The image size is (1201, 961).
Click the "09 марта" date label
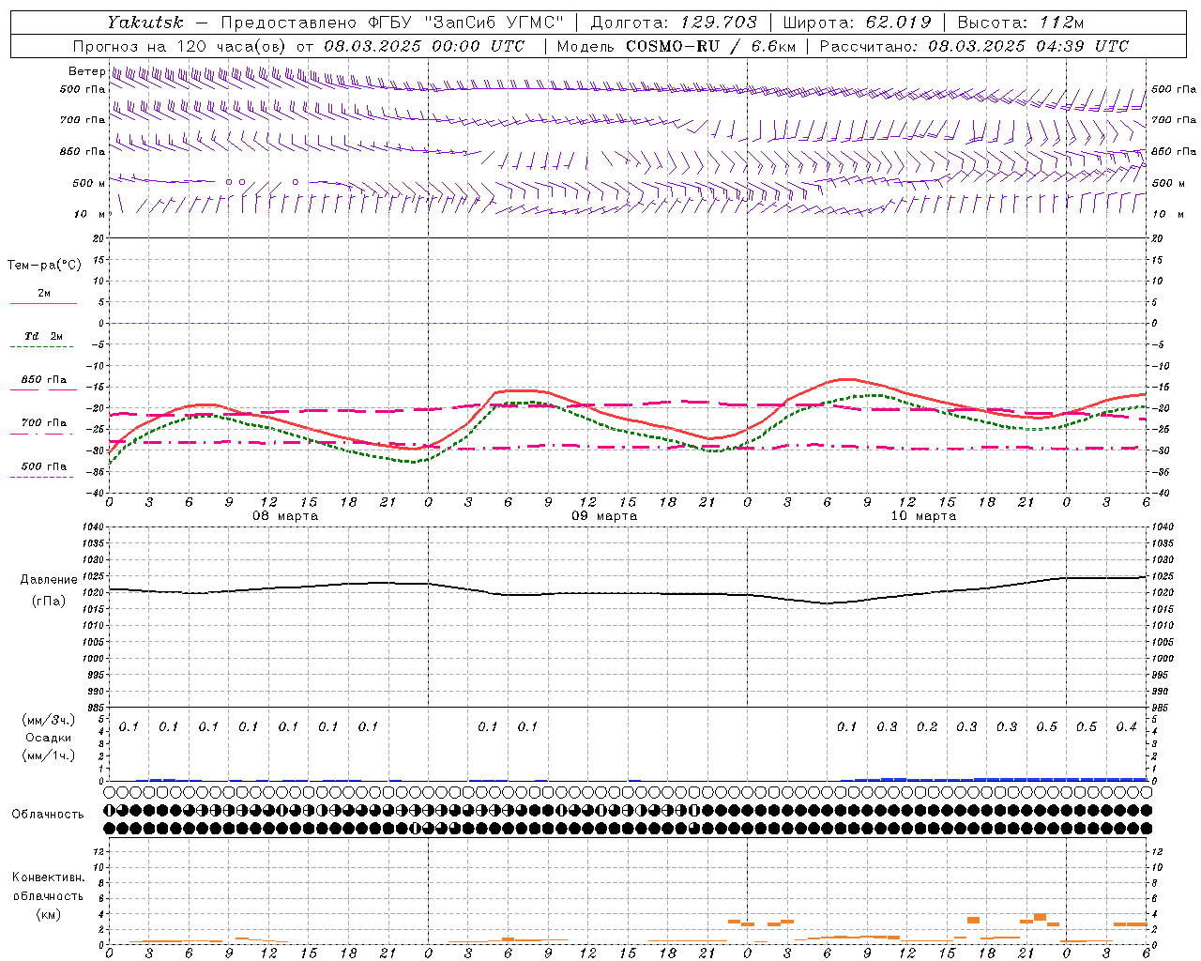pos(604,516)
